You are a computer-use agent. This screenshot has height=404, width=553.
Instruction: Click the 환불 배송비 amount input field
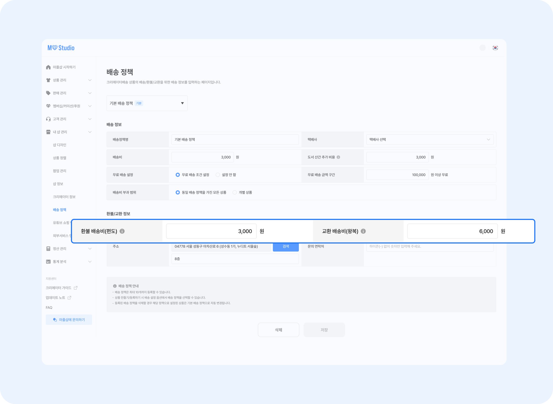pos(211,231)
